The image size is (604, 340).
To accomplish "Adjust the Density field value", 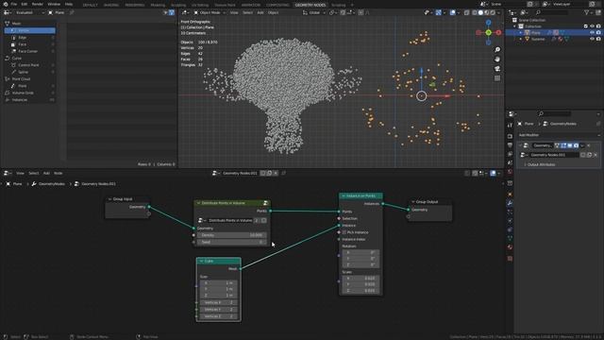I will [x=231, y=235].
